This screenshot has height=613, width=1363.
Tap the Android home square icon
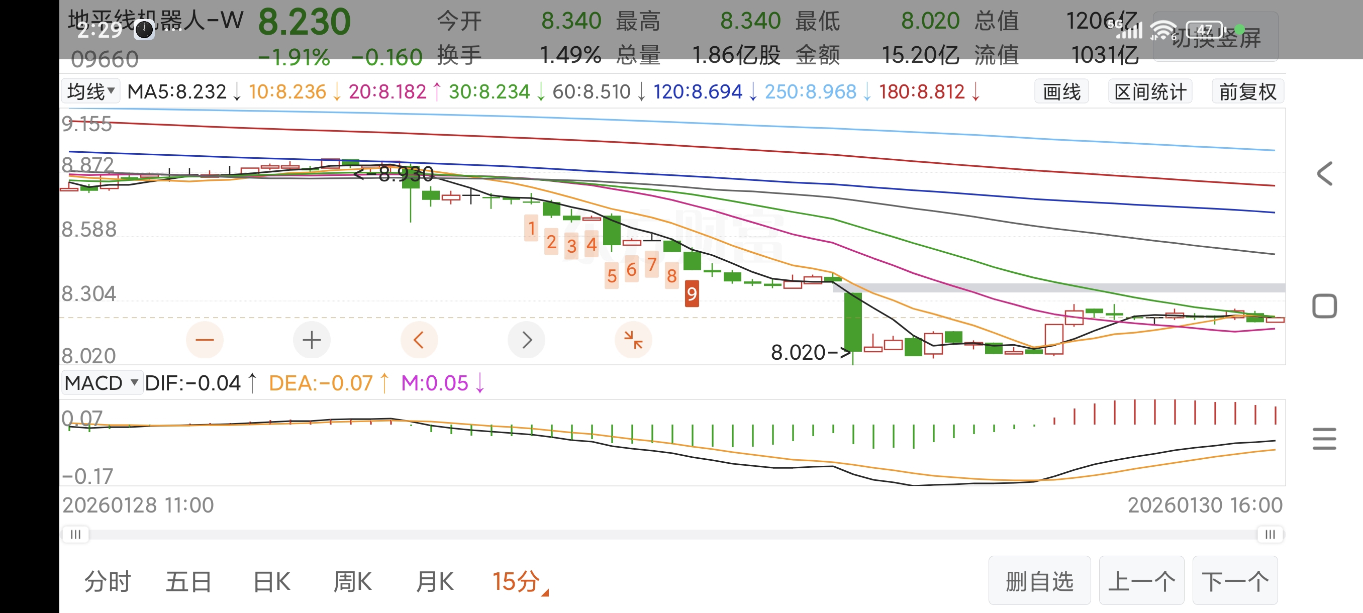[x=1324, y=306]
